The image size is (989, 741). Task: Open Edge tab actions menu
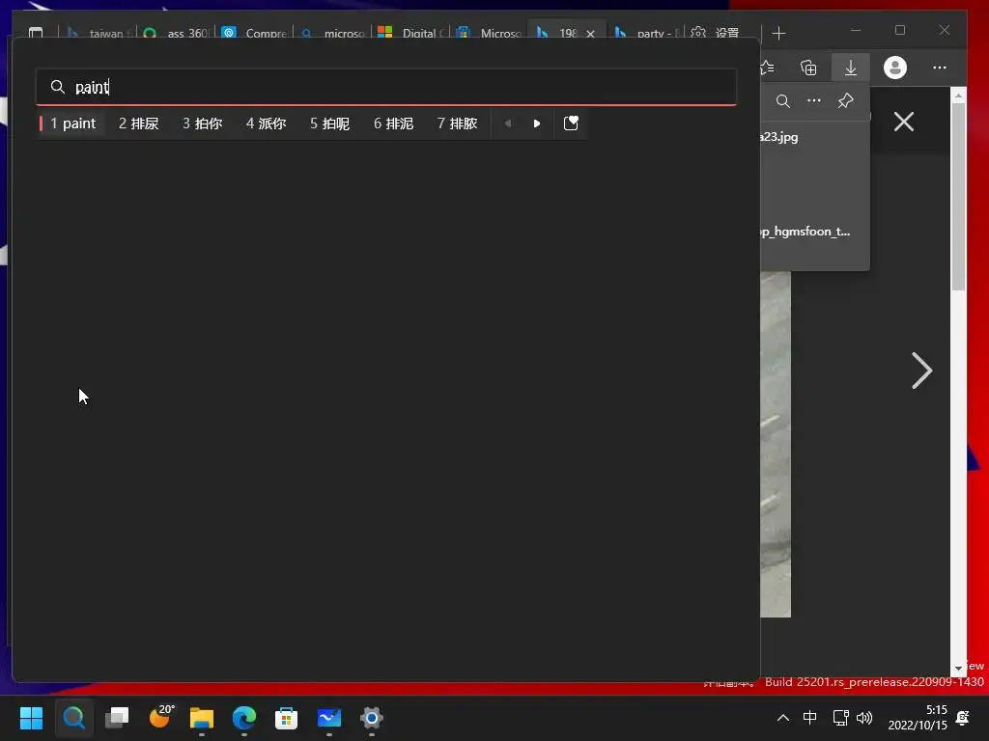(36, 33)
